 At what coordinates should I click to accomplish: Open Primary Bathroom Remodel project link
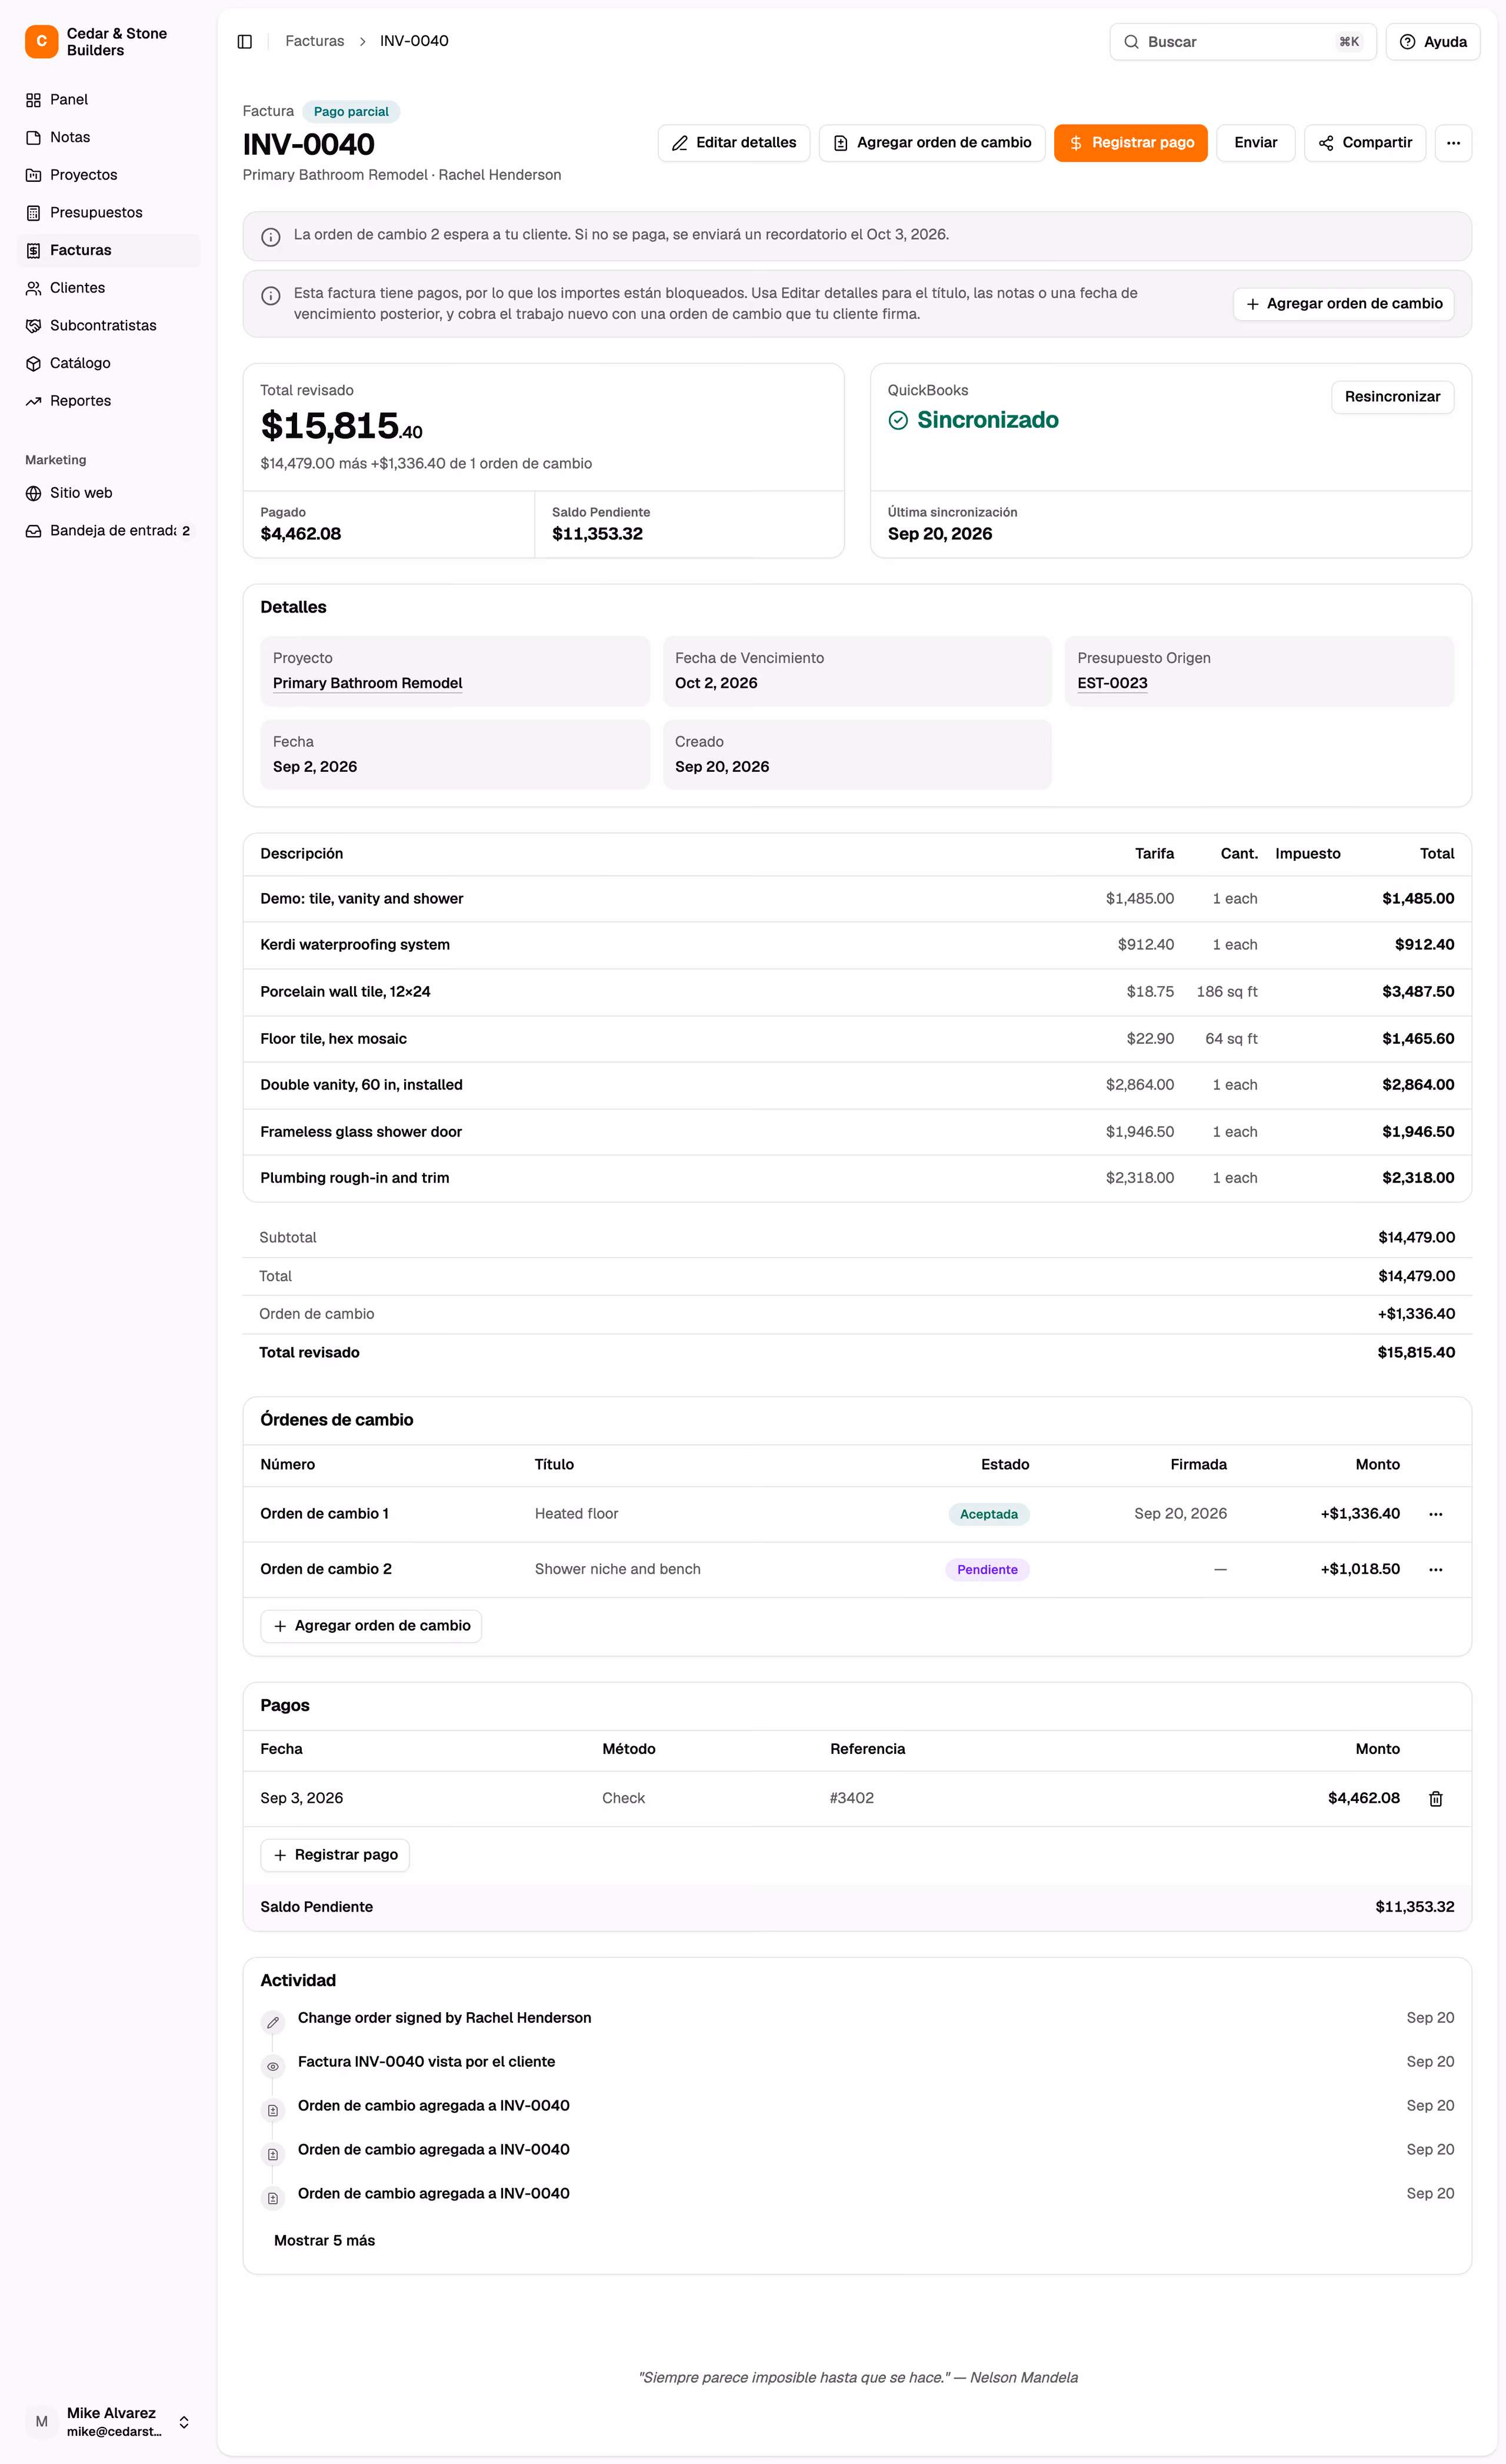pos(367,683)
